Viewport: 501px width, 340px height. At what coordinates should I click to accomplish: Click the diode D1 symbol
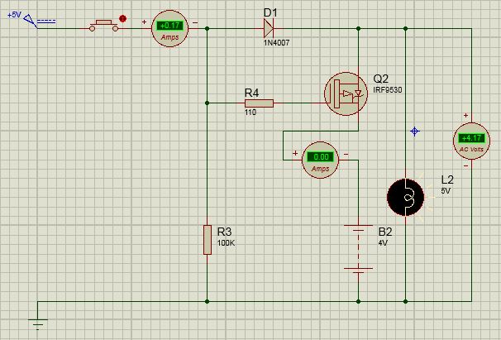click(270, 28)
